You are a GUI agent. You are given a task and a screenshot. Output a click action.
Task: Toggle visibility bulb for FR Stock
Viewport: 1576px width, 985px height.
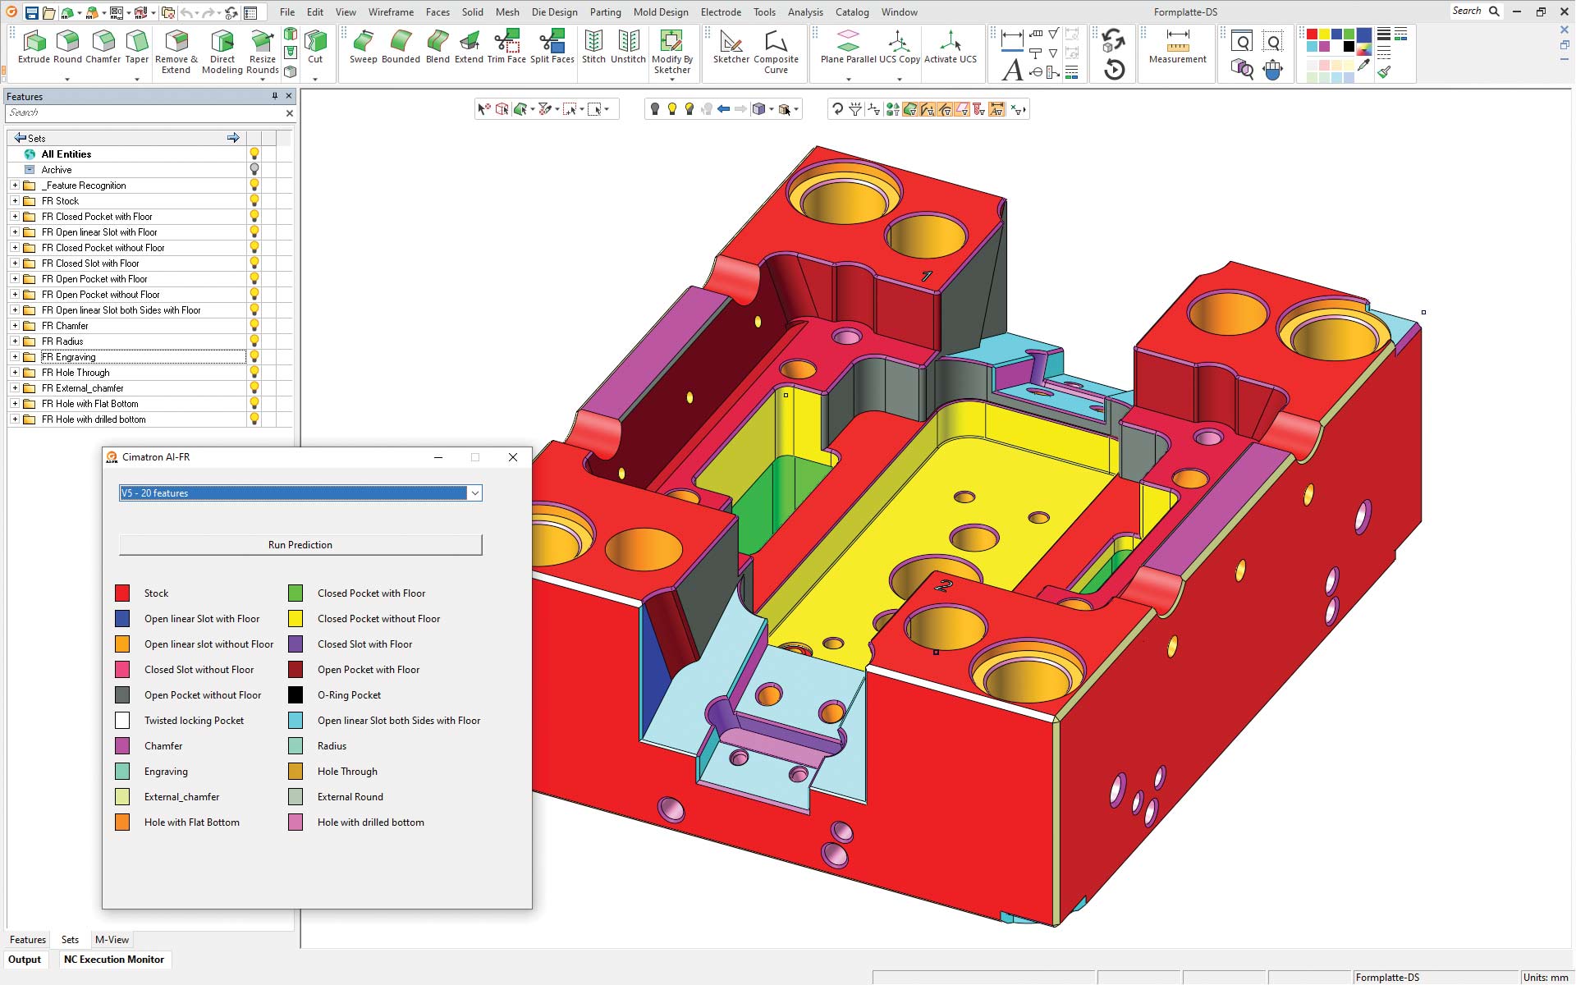pos(254,201)
